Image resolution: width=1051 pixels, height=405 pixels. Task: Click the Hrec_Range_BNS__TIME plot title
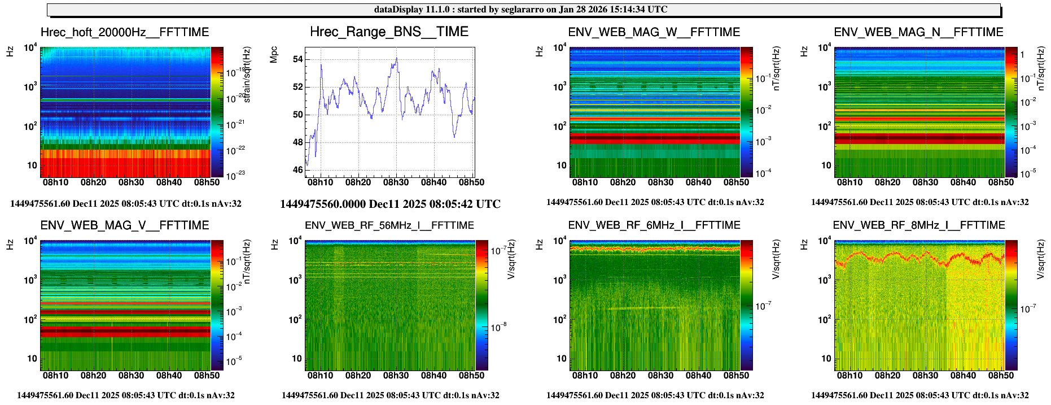(x=389, y=32)
